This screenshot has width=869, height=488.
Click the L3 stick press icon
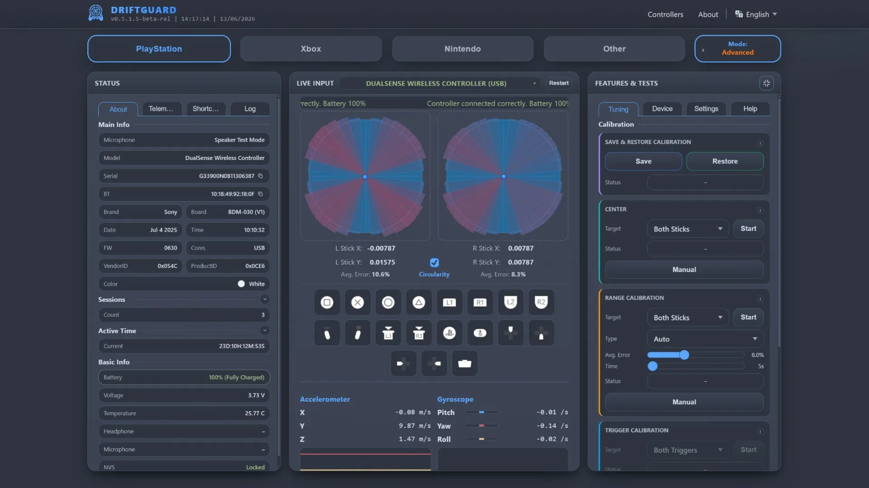pyautogui.click(x=388, y=333)
